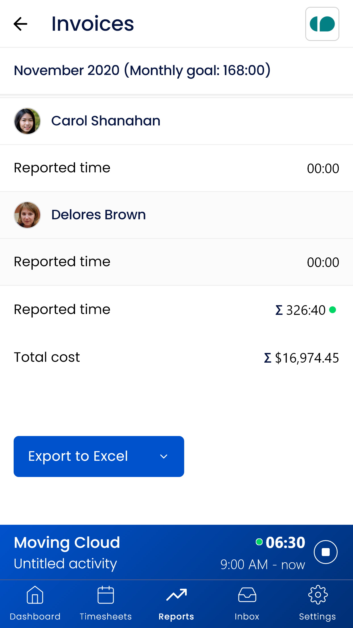Tap the green status dot beside 326:40
The image size is (353, 628).
[333, 309]
